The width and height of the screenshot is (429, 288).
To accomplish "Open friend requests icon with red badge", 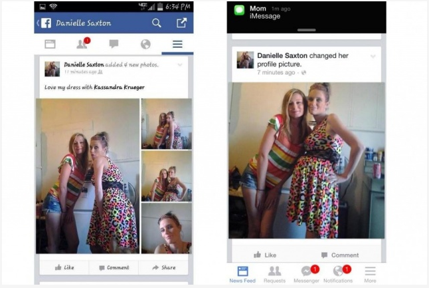I will 83,43.
